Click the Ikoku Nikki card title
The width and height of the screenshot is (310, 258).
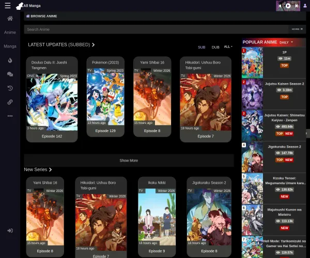pos(157,183)
